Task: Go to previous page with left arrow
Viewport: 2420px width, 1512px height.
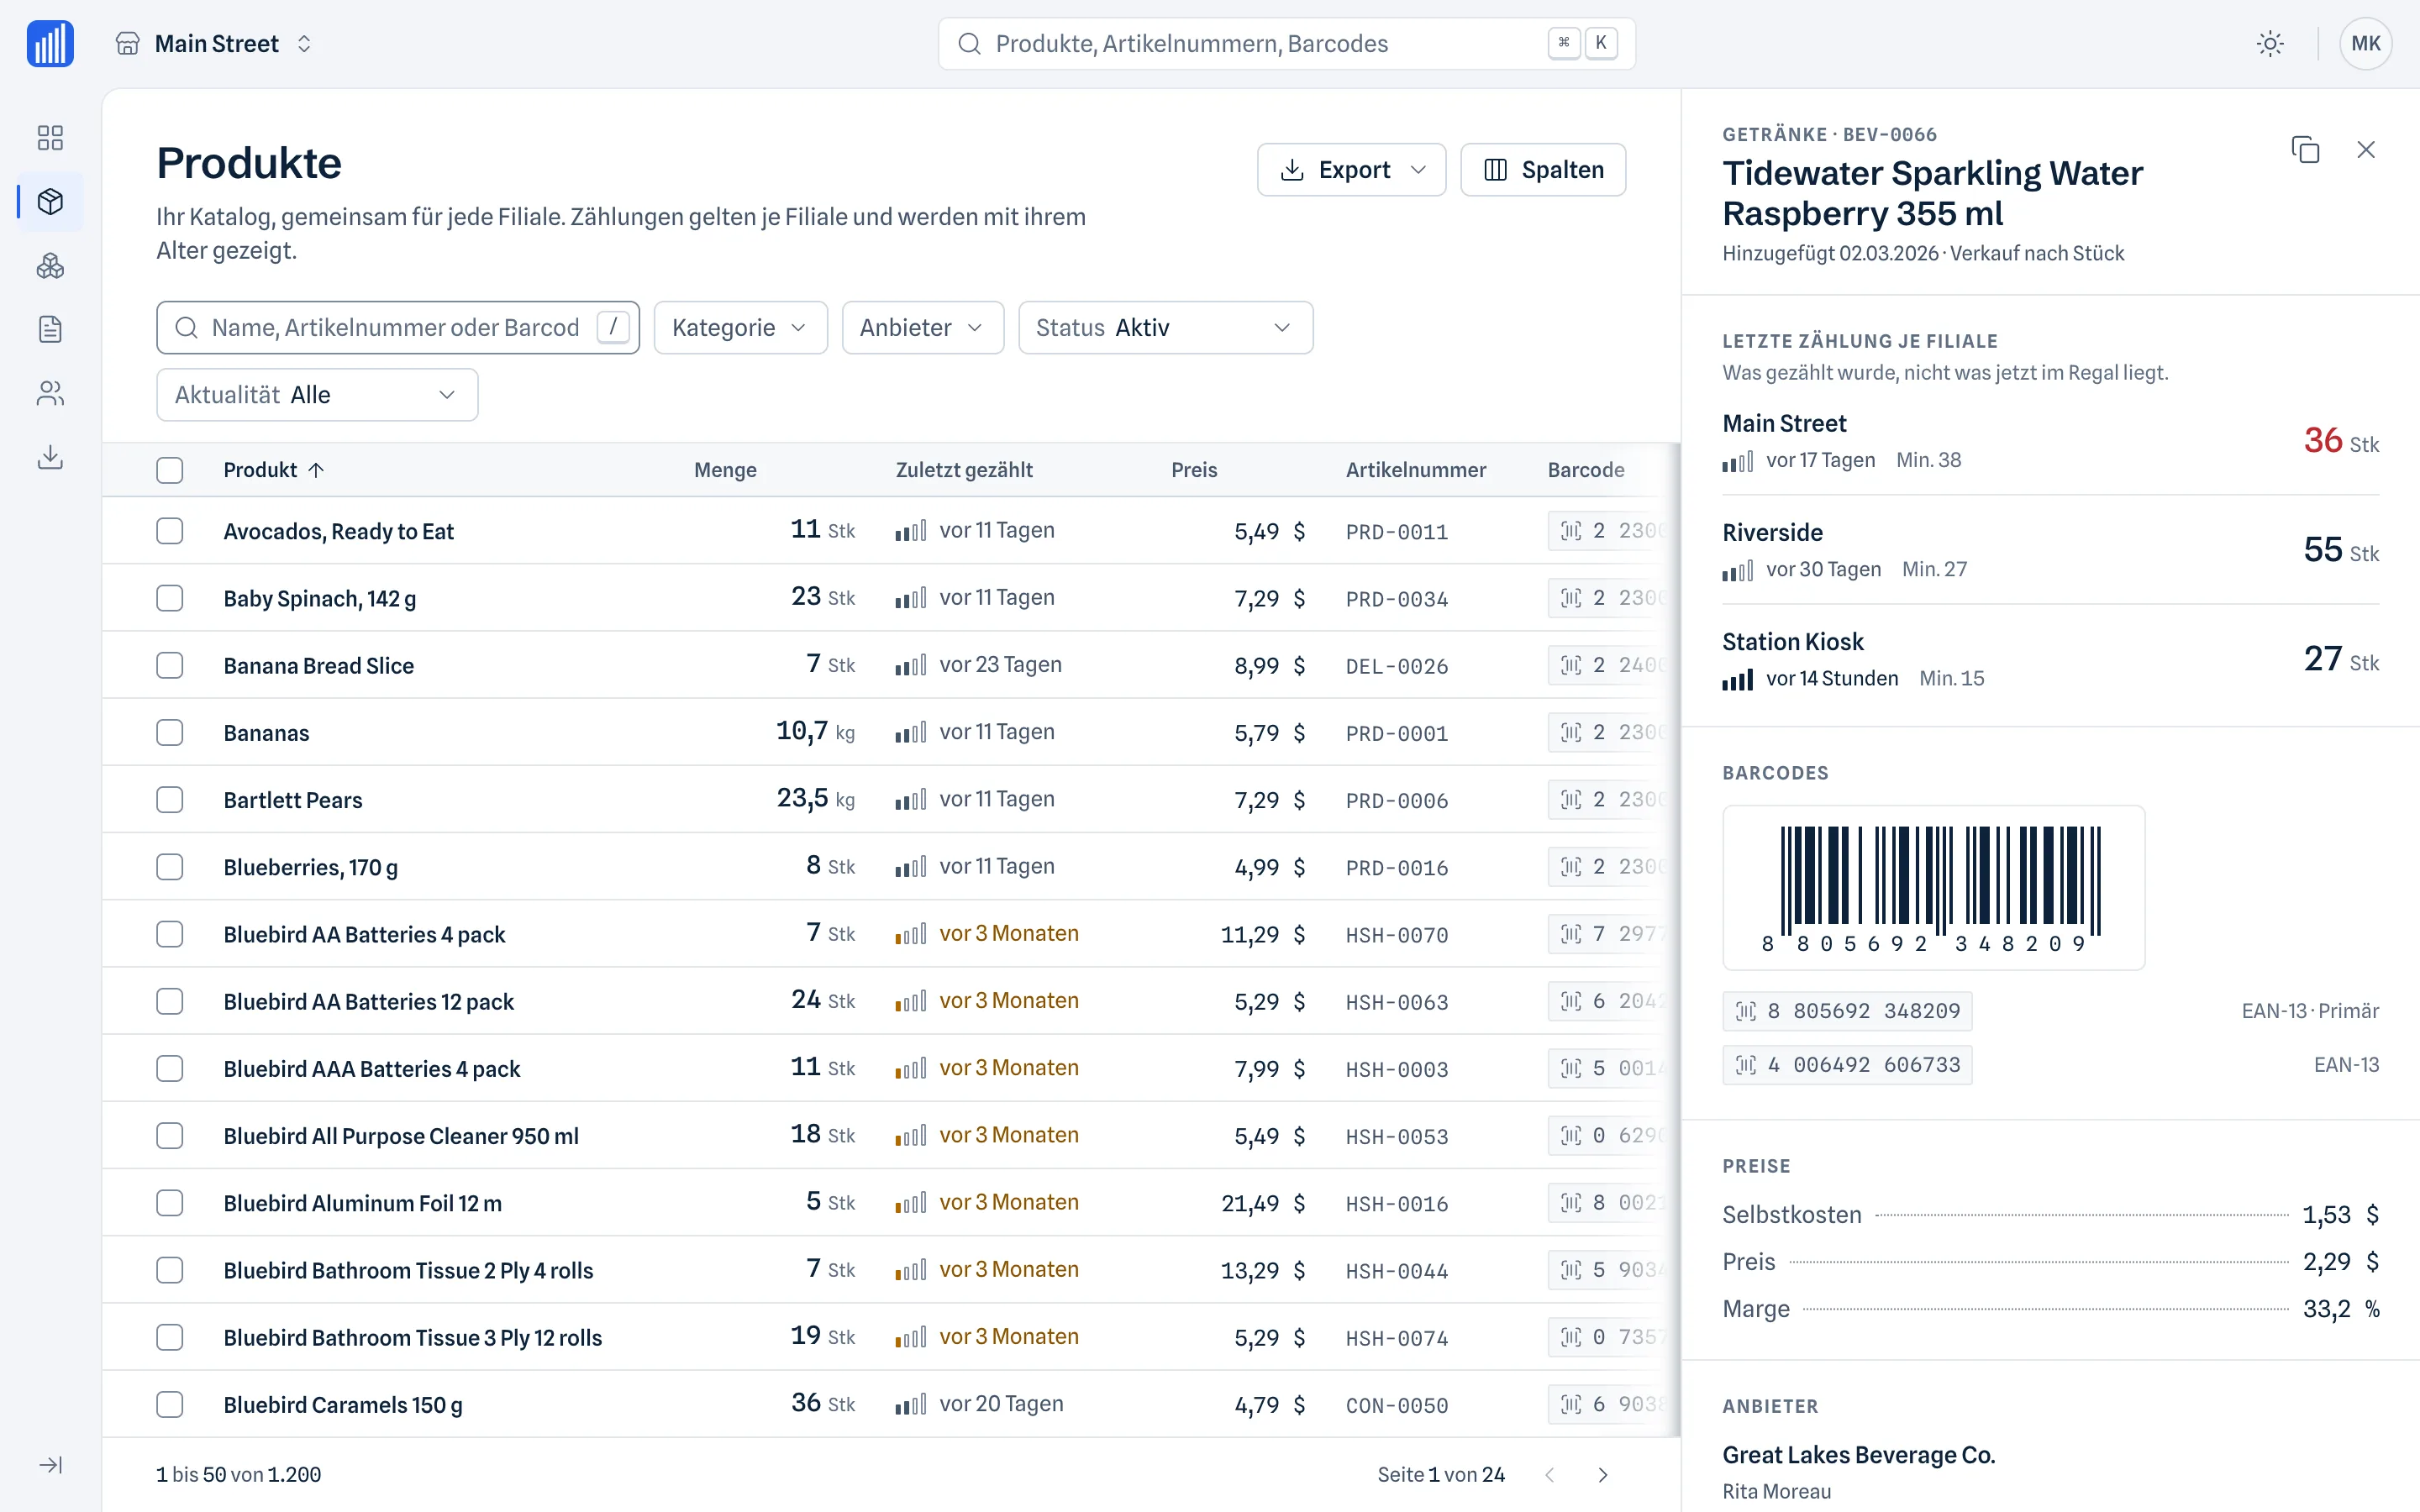Action: point(1550,1475)
